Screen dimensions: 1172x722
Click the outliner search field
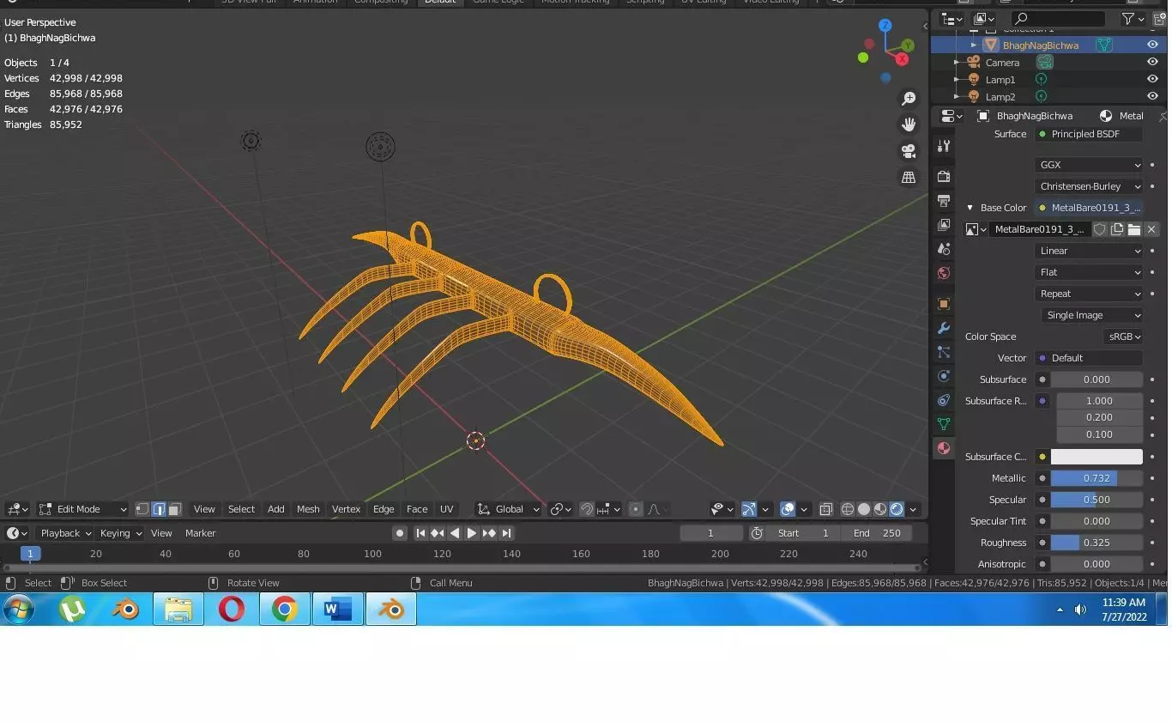(1058, 18)
